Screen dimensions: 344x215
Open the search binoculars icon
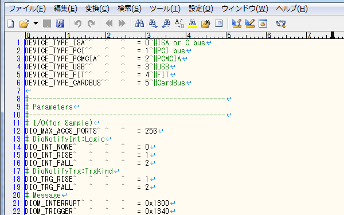tap(139, 24)
